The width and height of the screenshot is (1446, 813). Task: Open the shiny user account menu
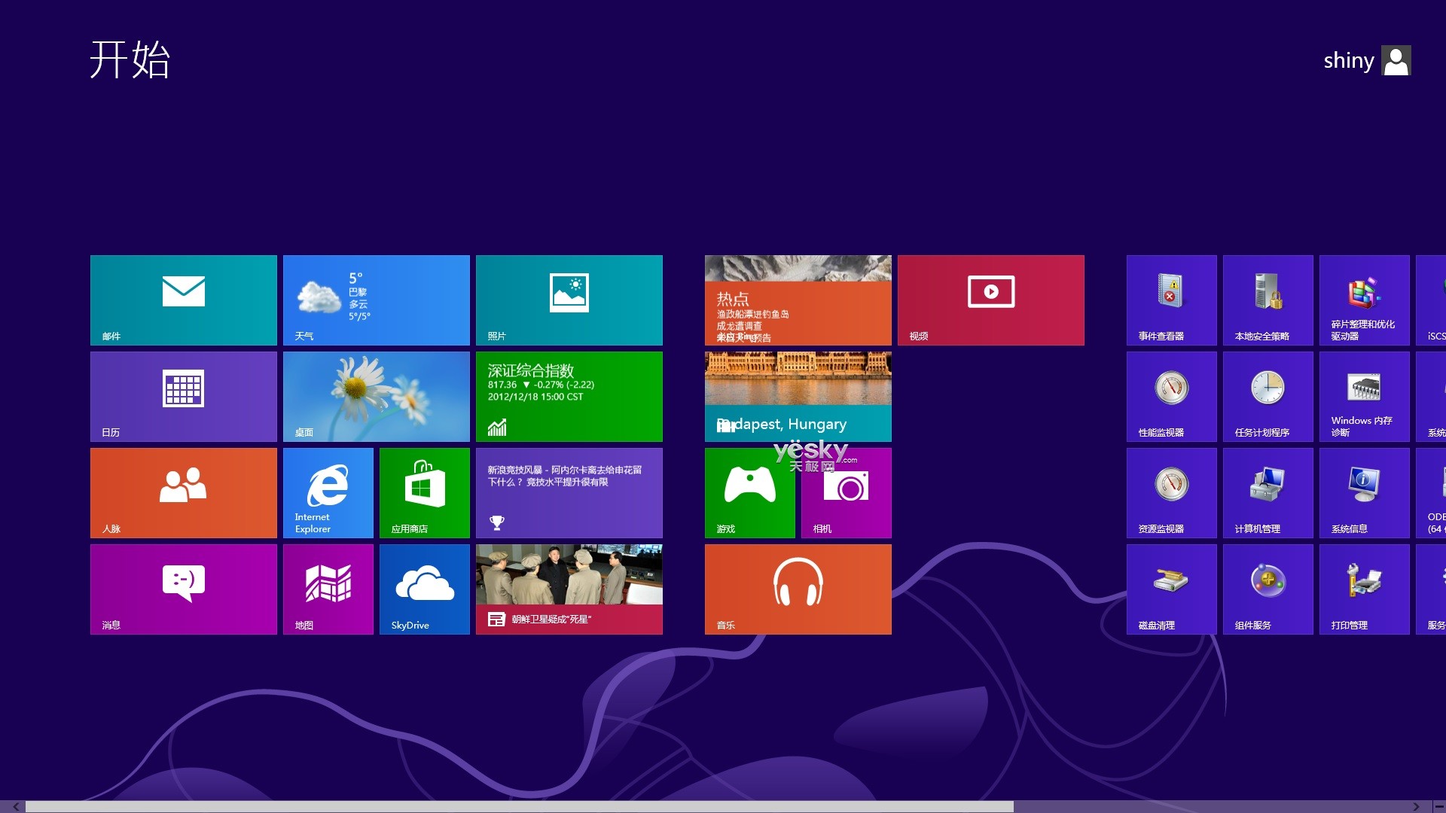click(1367, 60)
